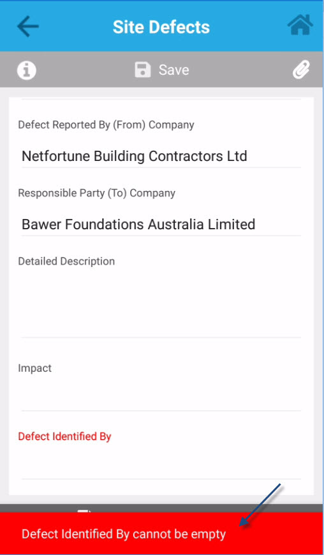Click the floppy disk save icon
324x555 pixels.
pos(142,70)
